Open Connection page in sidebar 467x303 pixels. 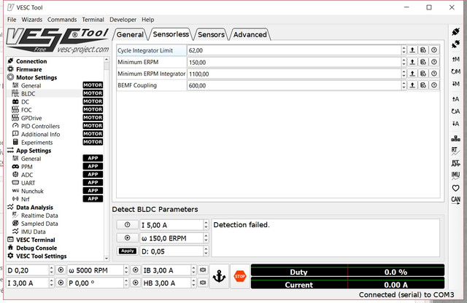pyautogui.click(x=31, y=61)
